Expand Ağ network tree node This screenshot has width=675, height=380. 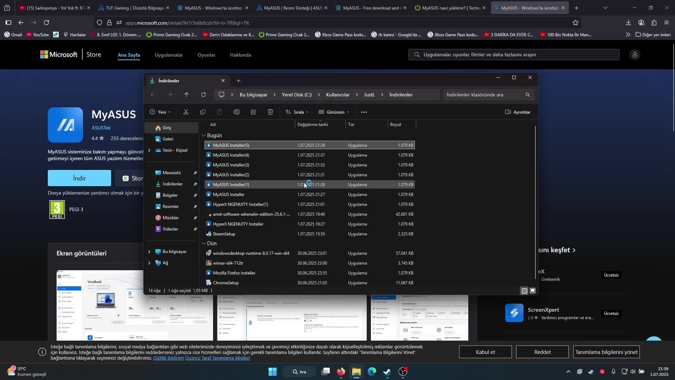point(149,263)
